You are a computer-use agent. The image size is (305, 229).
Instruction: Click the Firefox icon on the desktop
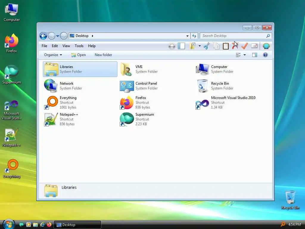click(12, 43)
